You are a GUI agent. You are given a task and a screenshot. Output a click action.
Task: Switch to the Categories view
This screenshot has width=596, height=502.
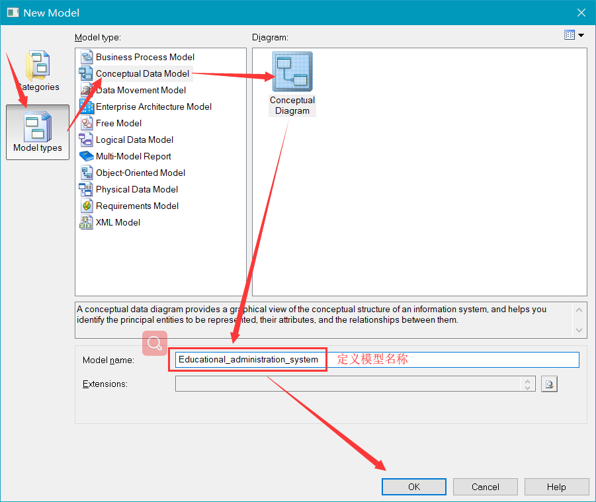point(38,69)
